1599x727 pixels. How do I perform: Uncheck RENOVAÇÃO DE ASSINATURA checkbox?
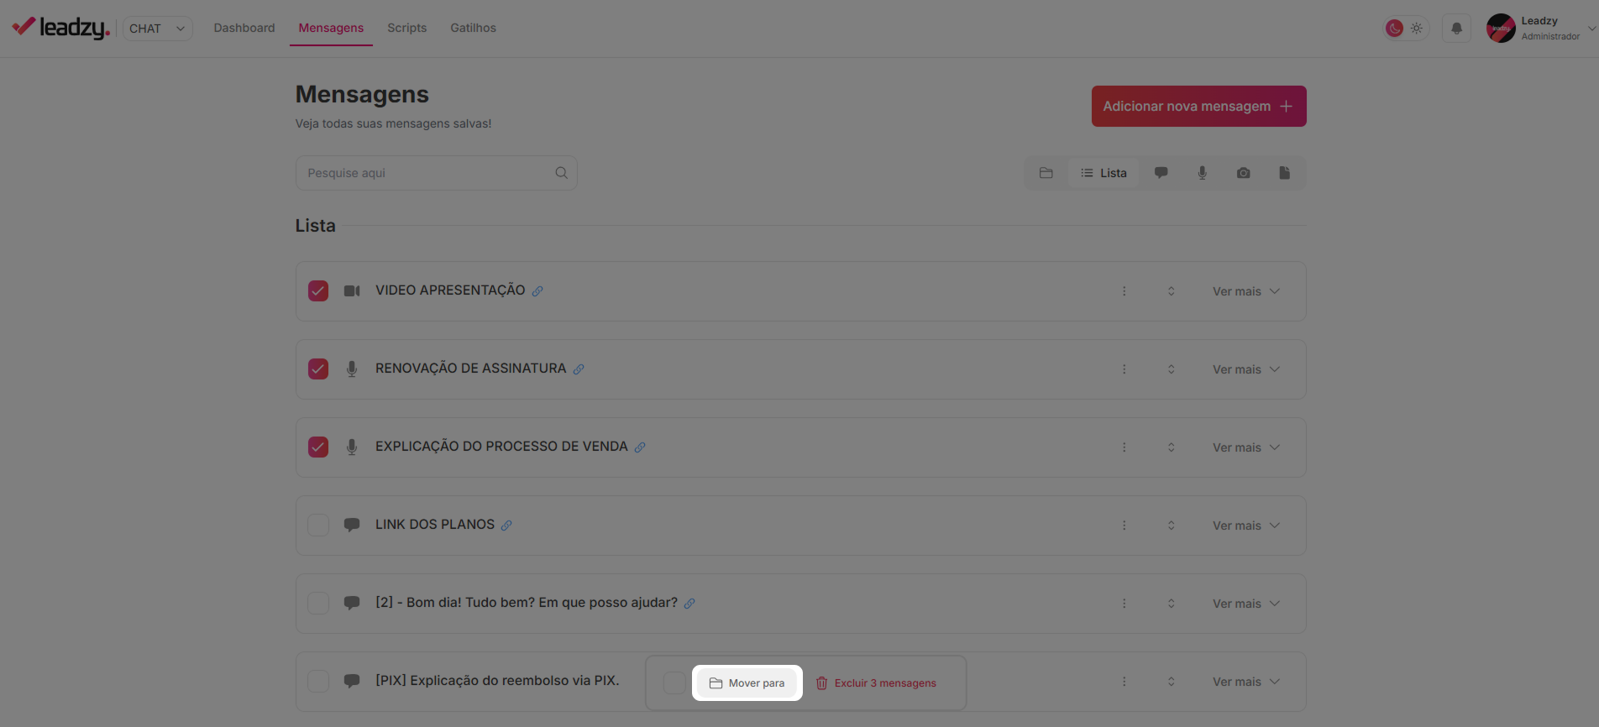tap(318, 369)
